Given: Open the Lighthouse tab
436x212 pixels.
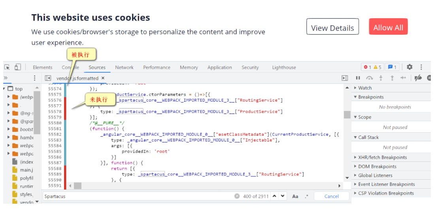Looking at the screenshot, I should 284,68.
